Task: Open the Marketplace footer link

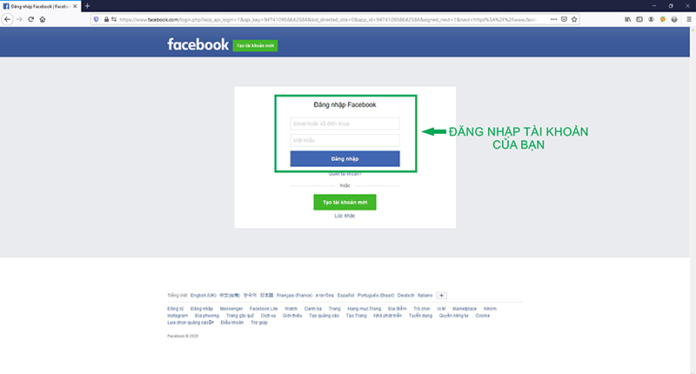Action: pos(465,309)
